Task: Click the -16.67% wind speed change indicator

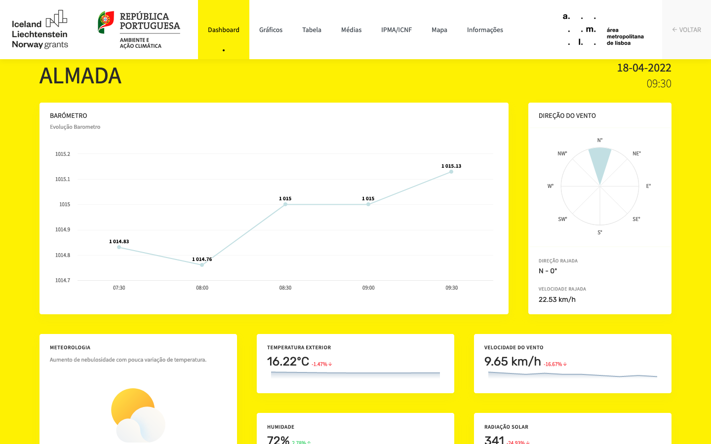Action: coord(555,364)
